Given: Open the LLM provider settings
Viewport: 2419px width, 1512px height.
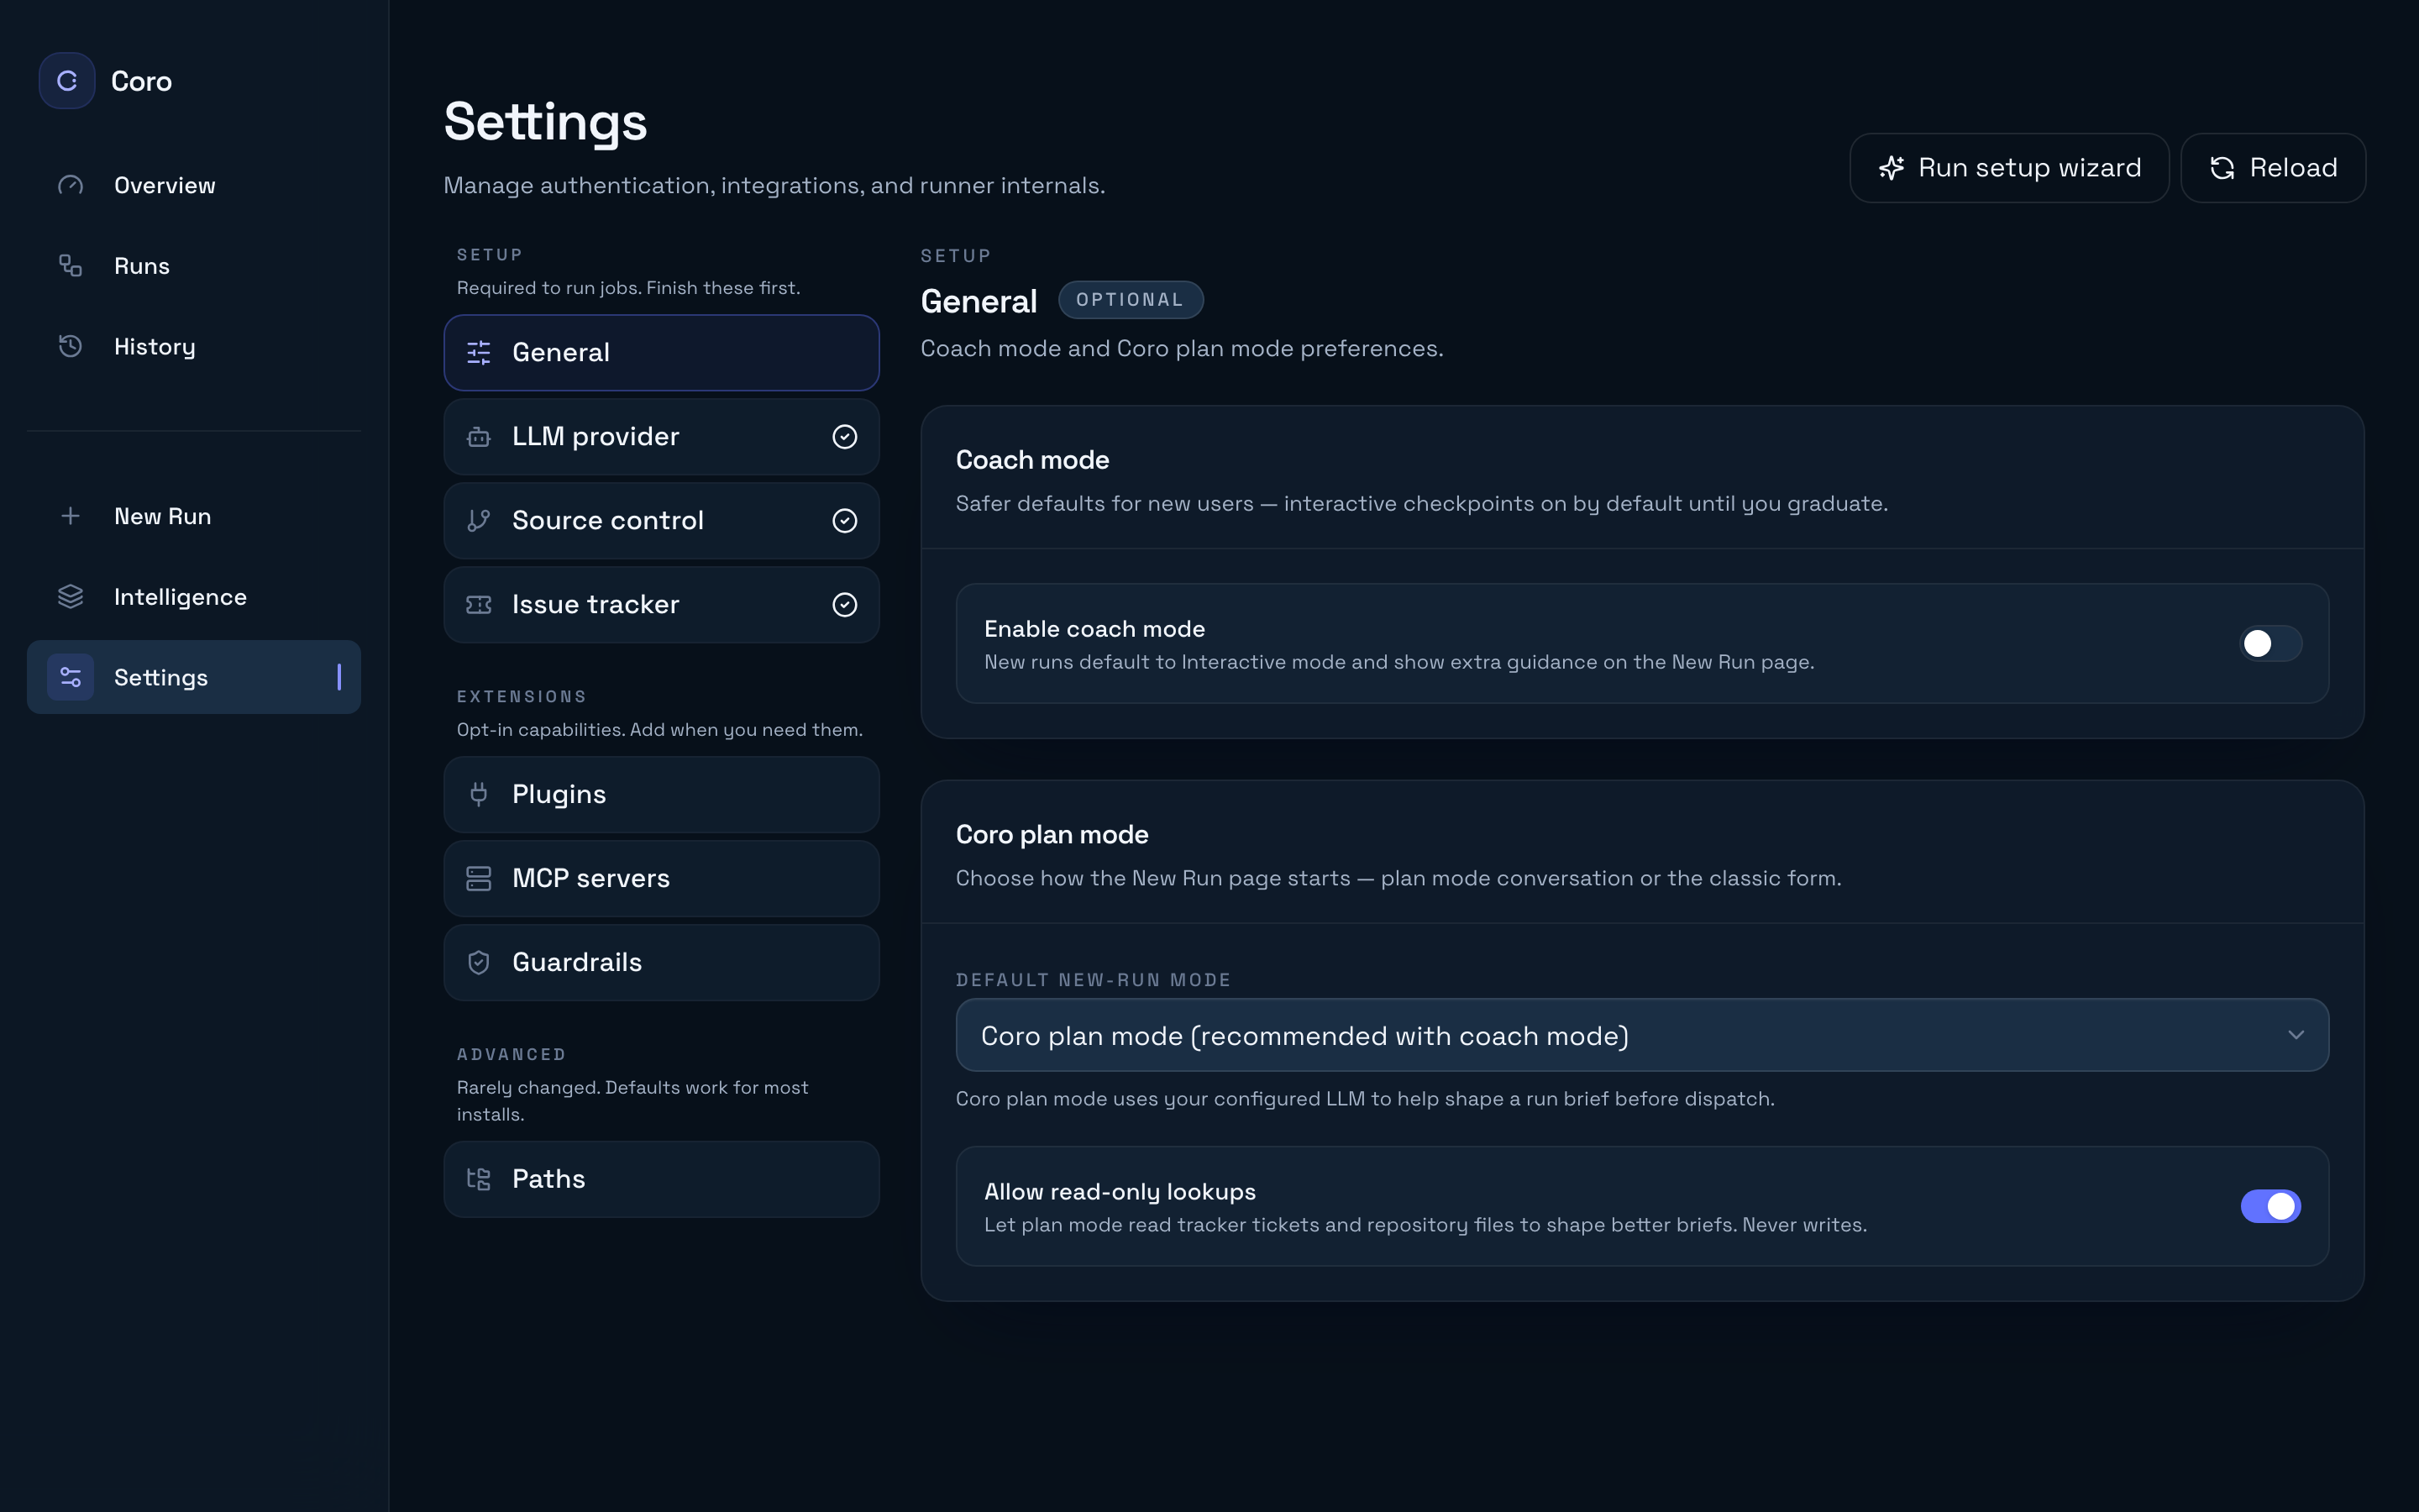Looking at the screenshot, I should coord(662,436).
